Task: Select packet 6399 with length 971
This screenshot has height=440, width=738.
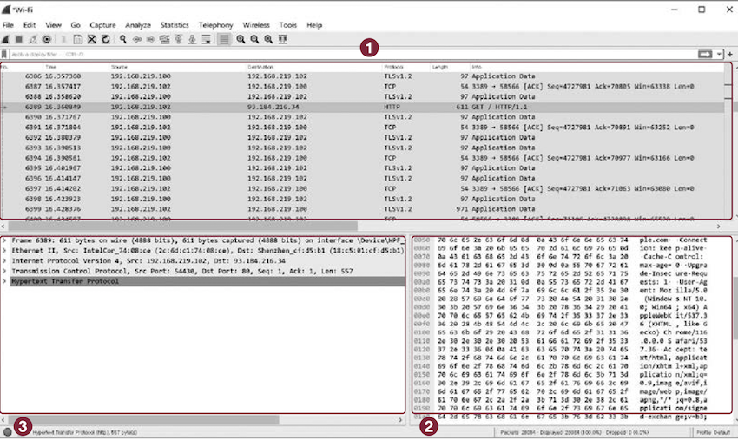Action: pos(362,209)
